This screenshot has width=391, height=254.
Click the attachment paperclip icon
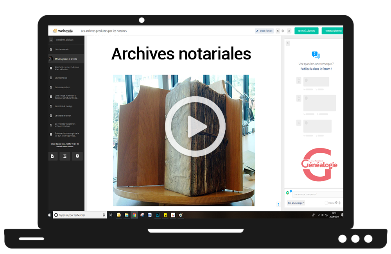pos(340,203)
